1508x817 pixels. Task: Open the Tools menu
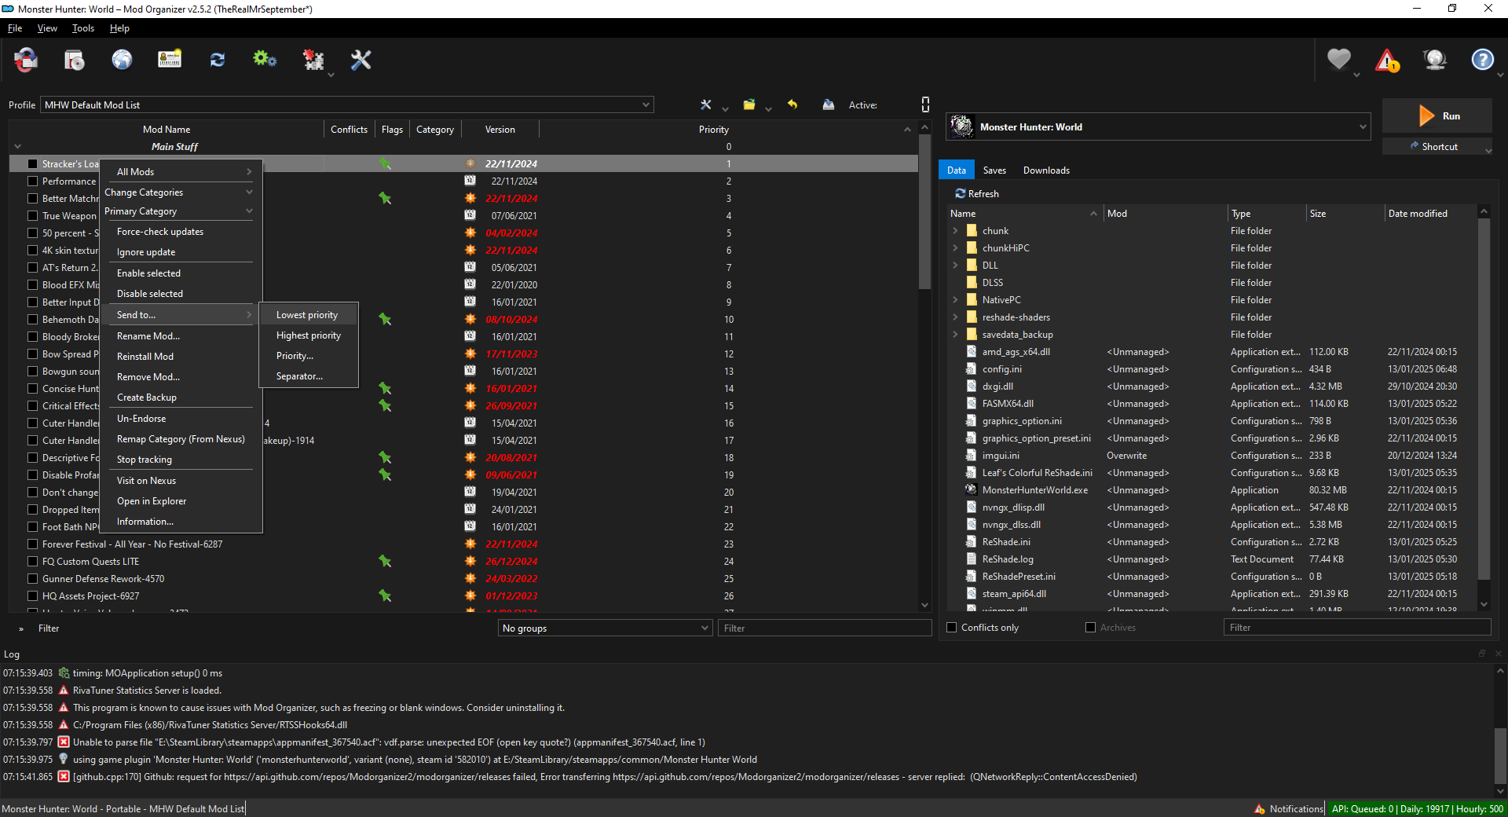click(83, 28)
